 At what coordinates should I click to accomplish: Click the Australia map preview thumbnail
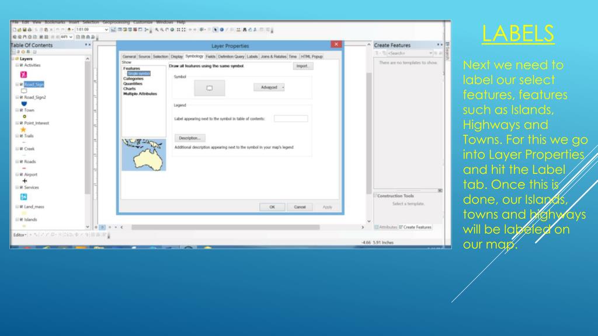tap(144, 155)
